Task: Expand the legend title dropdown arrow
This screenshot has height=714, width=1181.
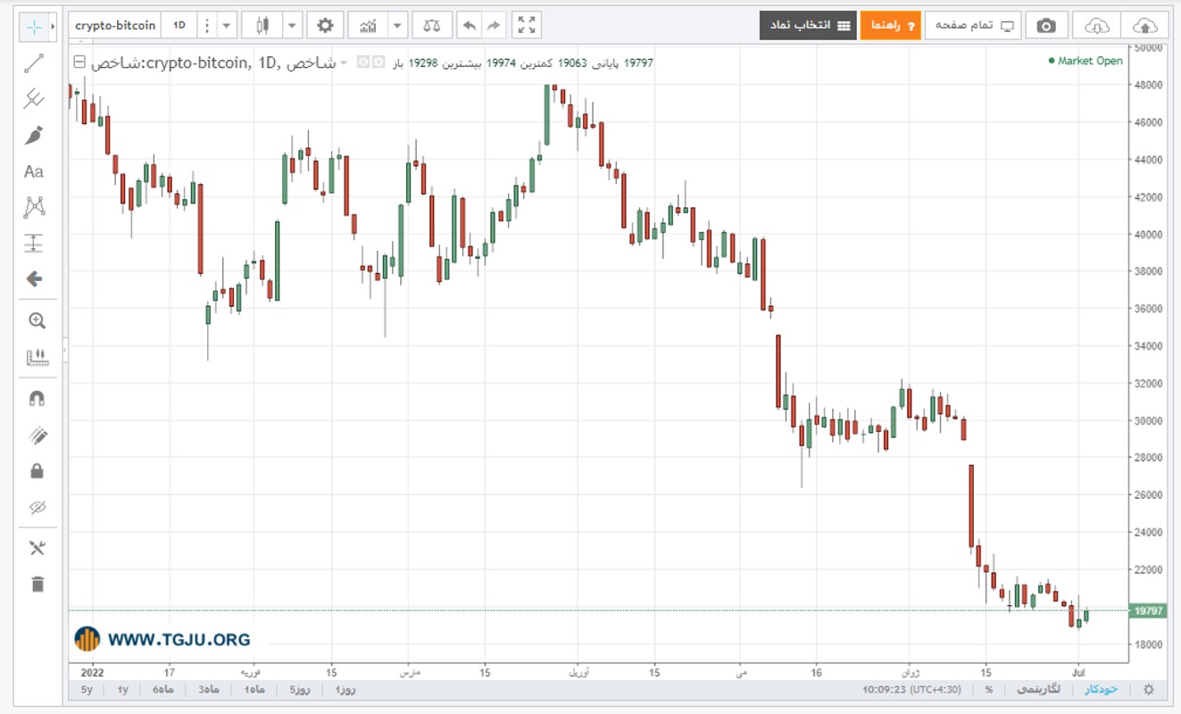Action: [343, 63]
